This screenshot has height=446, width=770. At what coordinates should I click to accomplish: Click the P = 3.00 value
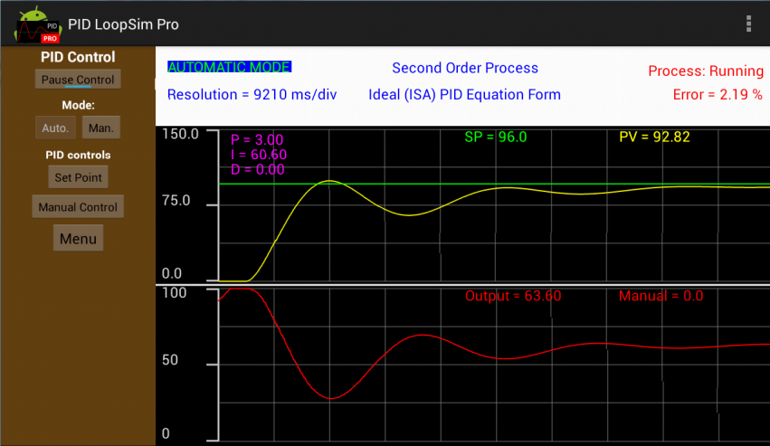[257, 140]
